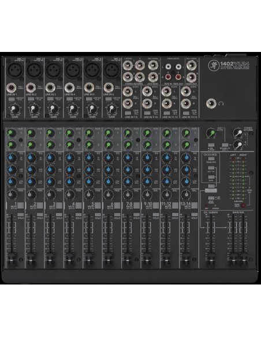Mute channel 1
The image size is (261, 337).
pos(21,205)
